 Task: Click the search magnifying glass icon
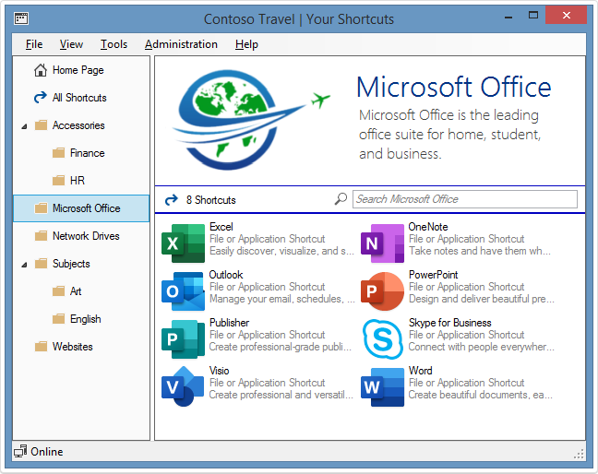click(341, 198)
